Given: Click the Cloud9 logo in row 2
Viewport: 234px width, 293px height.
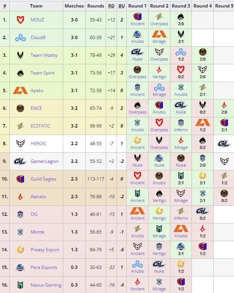Looking at the screenshot, I should tap(20, 38).
